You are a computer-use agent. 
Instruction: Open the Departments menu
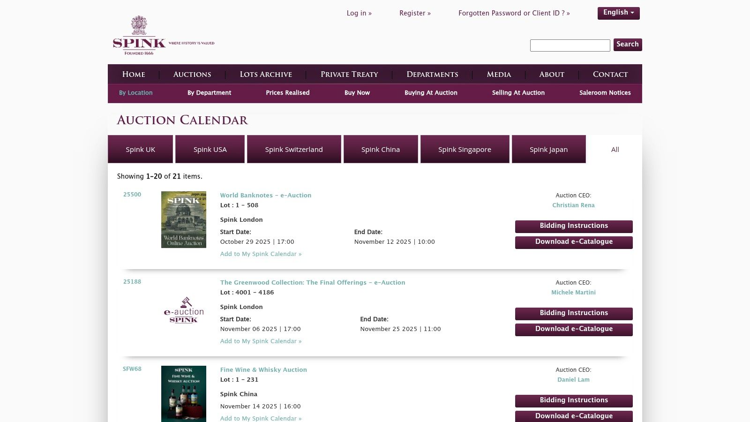click(x=432, y=74)
